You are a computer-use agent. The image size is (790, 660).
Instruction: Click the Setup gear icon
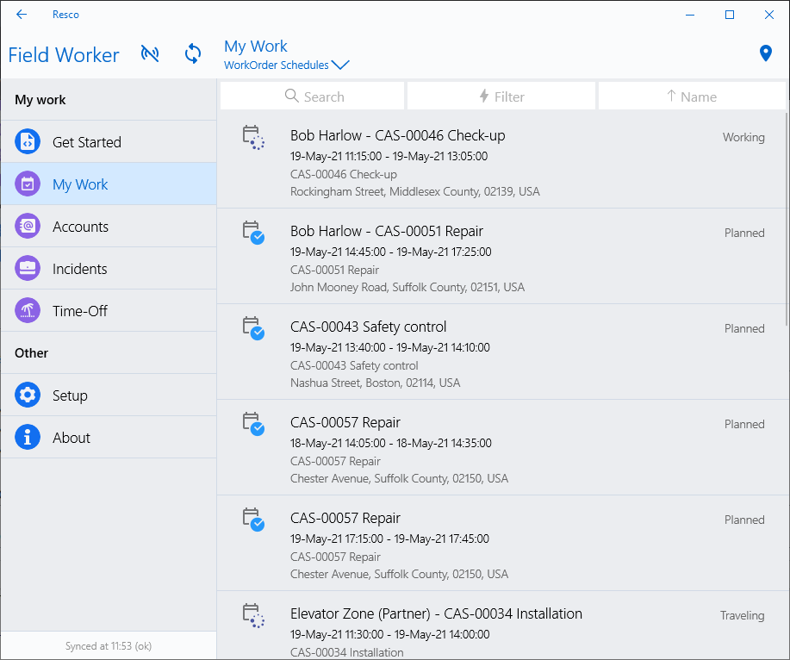click(x=28, y=395)
